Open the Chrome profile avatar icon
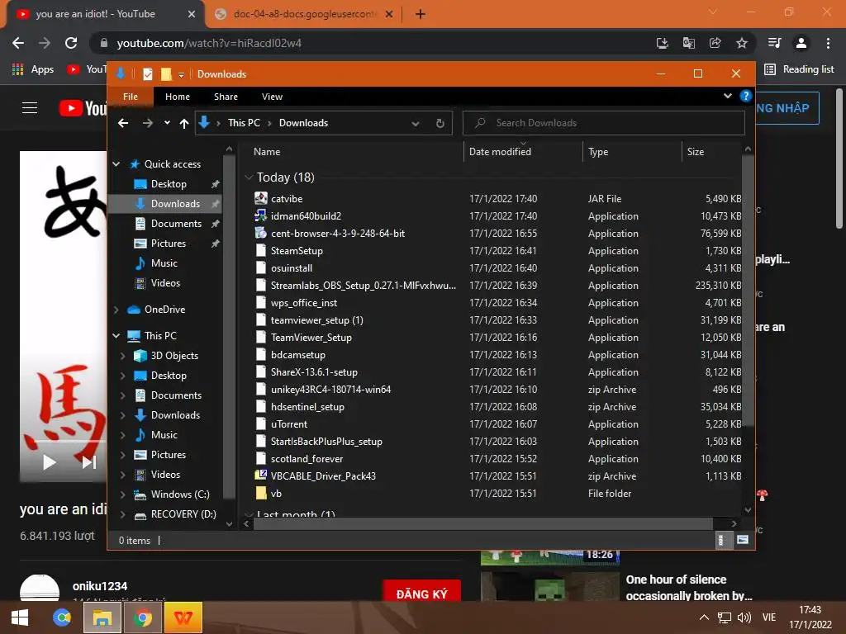Image resolution: width=846 pixels, height=634 pixels. point(801,43)
